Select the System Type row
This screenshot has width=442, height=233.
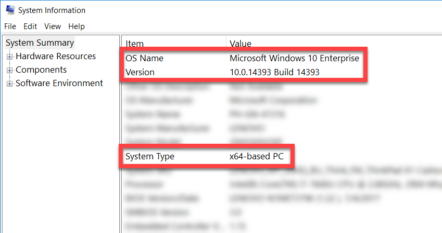coord(150,156)
